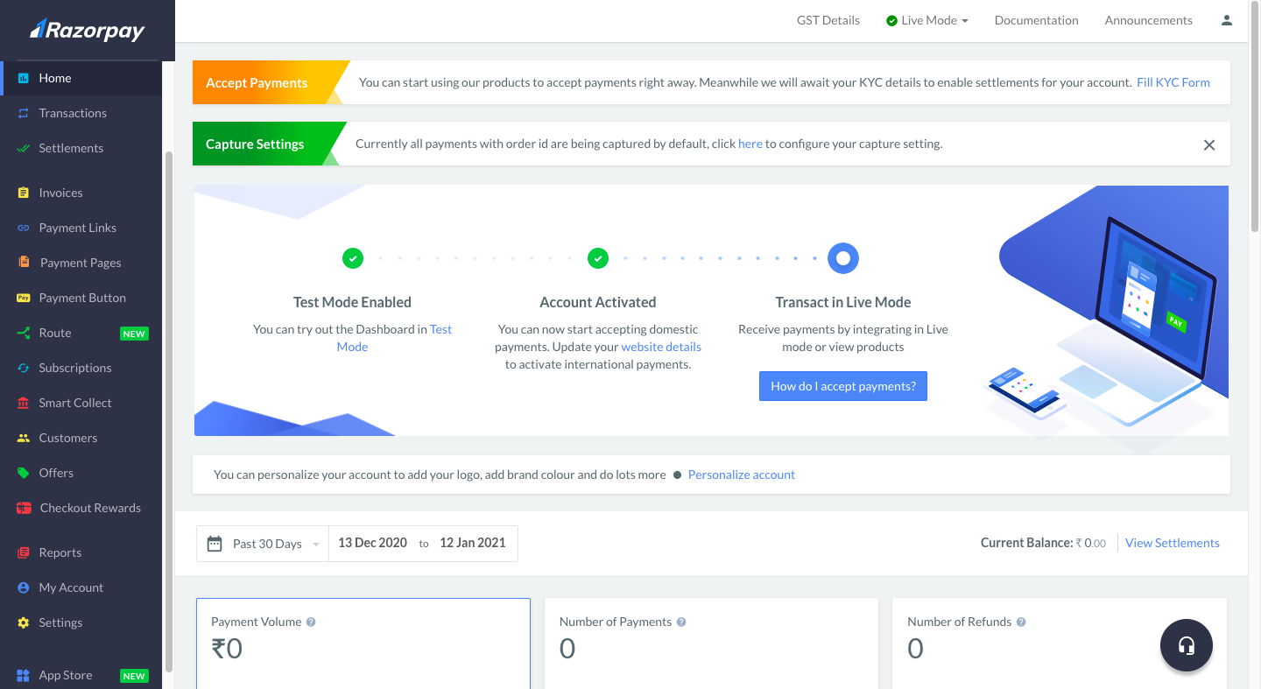Open Smart Collect

point(74,403)
